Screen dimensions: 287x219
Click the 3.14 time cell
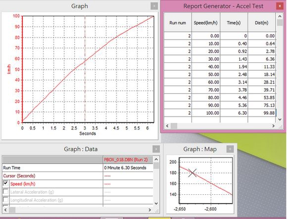[x=234, y=82]
